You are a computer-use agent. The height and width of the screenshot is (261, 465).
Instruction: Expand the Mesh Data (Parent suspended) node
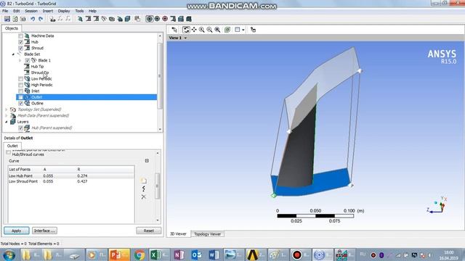7,116
